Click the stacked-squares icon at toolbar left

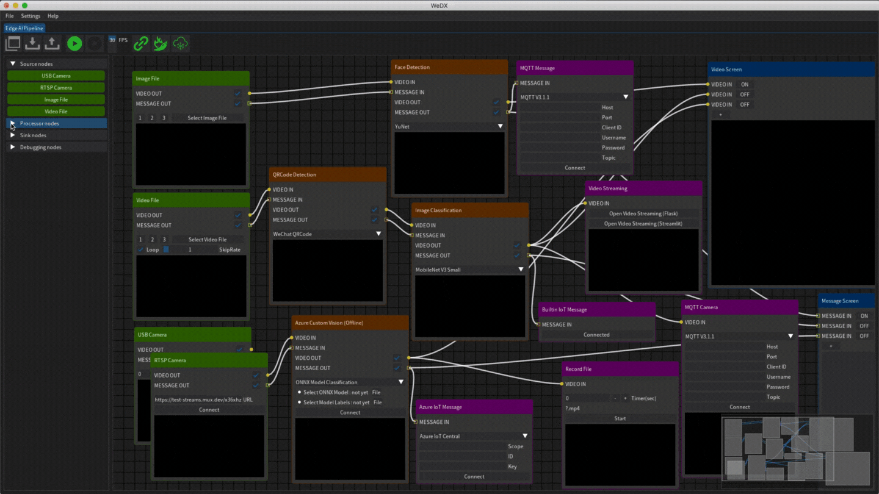(13, 43)
